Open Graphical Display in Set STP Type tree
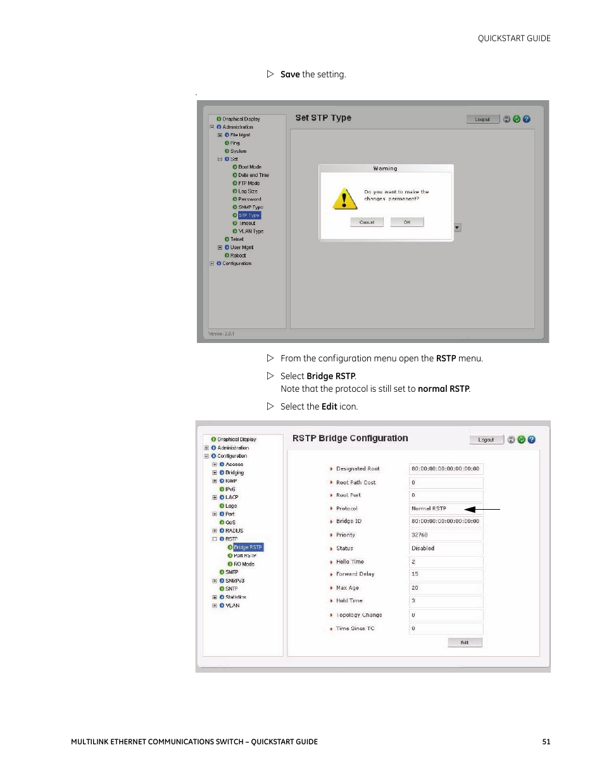Screen dimensions: 604x783 (241, 119)
